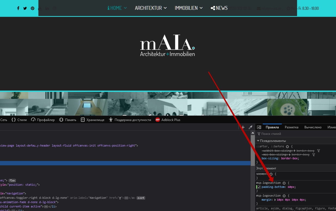Uncheck the padding-bottom declaration checkbox
The width and height of the screenshot is (336, 211).
259,187
